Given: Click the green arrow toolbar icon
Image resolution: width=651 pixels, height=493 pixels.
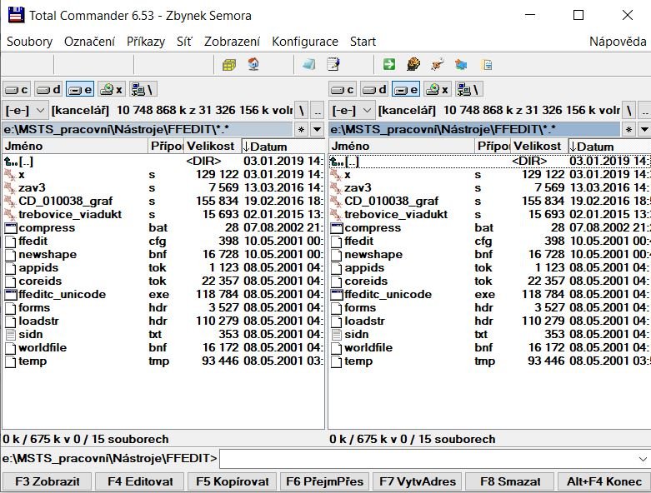Looking at the screenshot, I should (389, 64).
